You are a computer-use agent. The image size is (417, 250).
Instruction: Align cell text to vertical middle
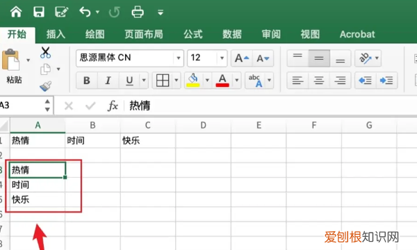tap(319, 58)
